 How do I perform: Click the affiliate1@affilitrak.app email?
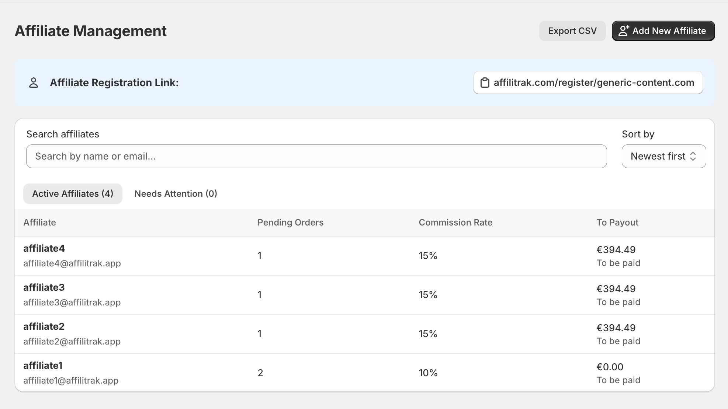tap(71, 380)
